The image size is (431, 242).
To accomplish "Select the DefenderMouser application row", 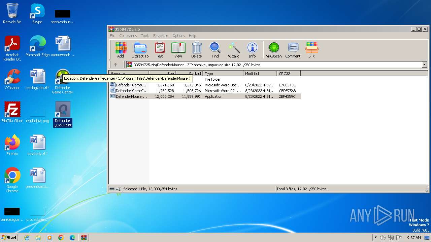I will click(x=205, y=96).
